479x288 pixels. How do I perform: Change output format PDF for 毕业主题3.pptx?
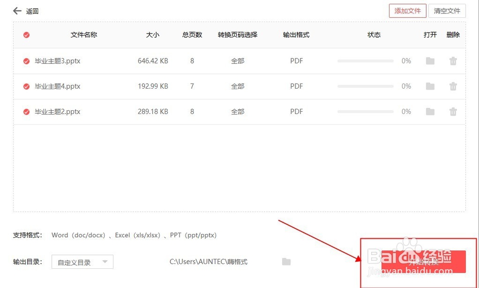[x=297, y=61]
